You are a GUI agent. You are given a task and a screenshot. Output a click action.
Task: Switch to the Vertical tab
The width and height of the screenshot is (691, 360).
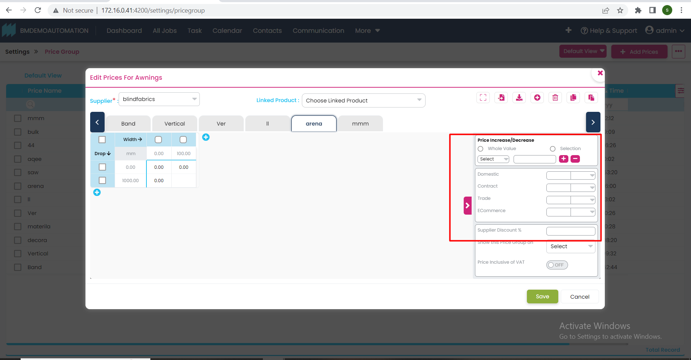click(x=175, y=124)
